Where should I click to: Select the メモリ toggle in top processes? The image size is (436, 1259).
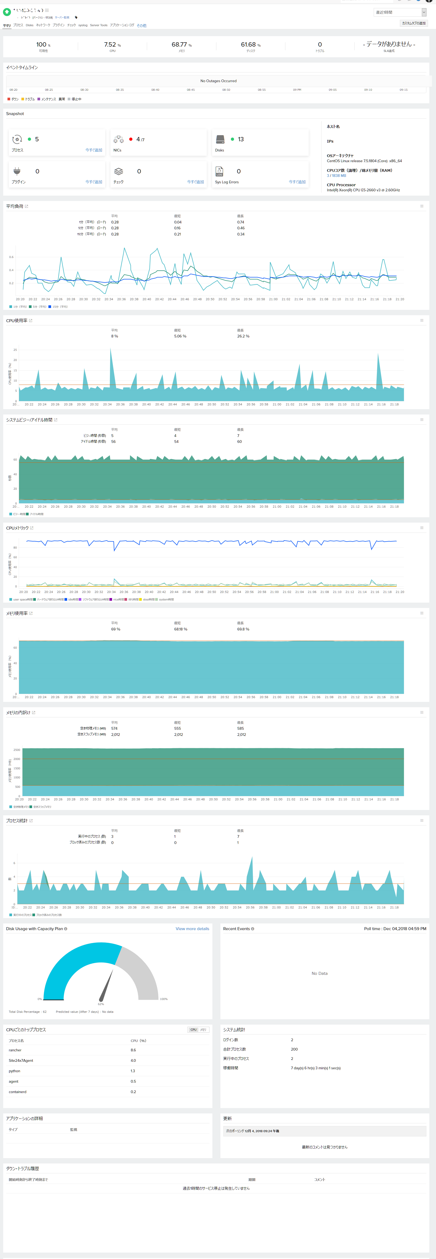tap(203, 1030)
